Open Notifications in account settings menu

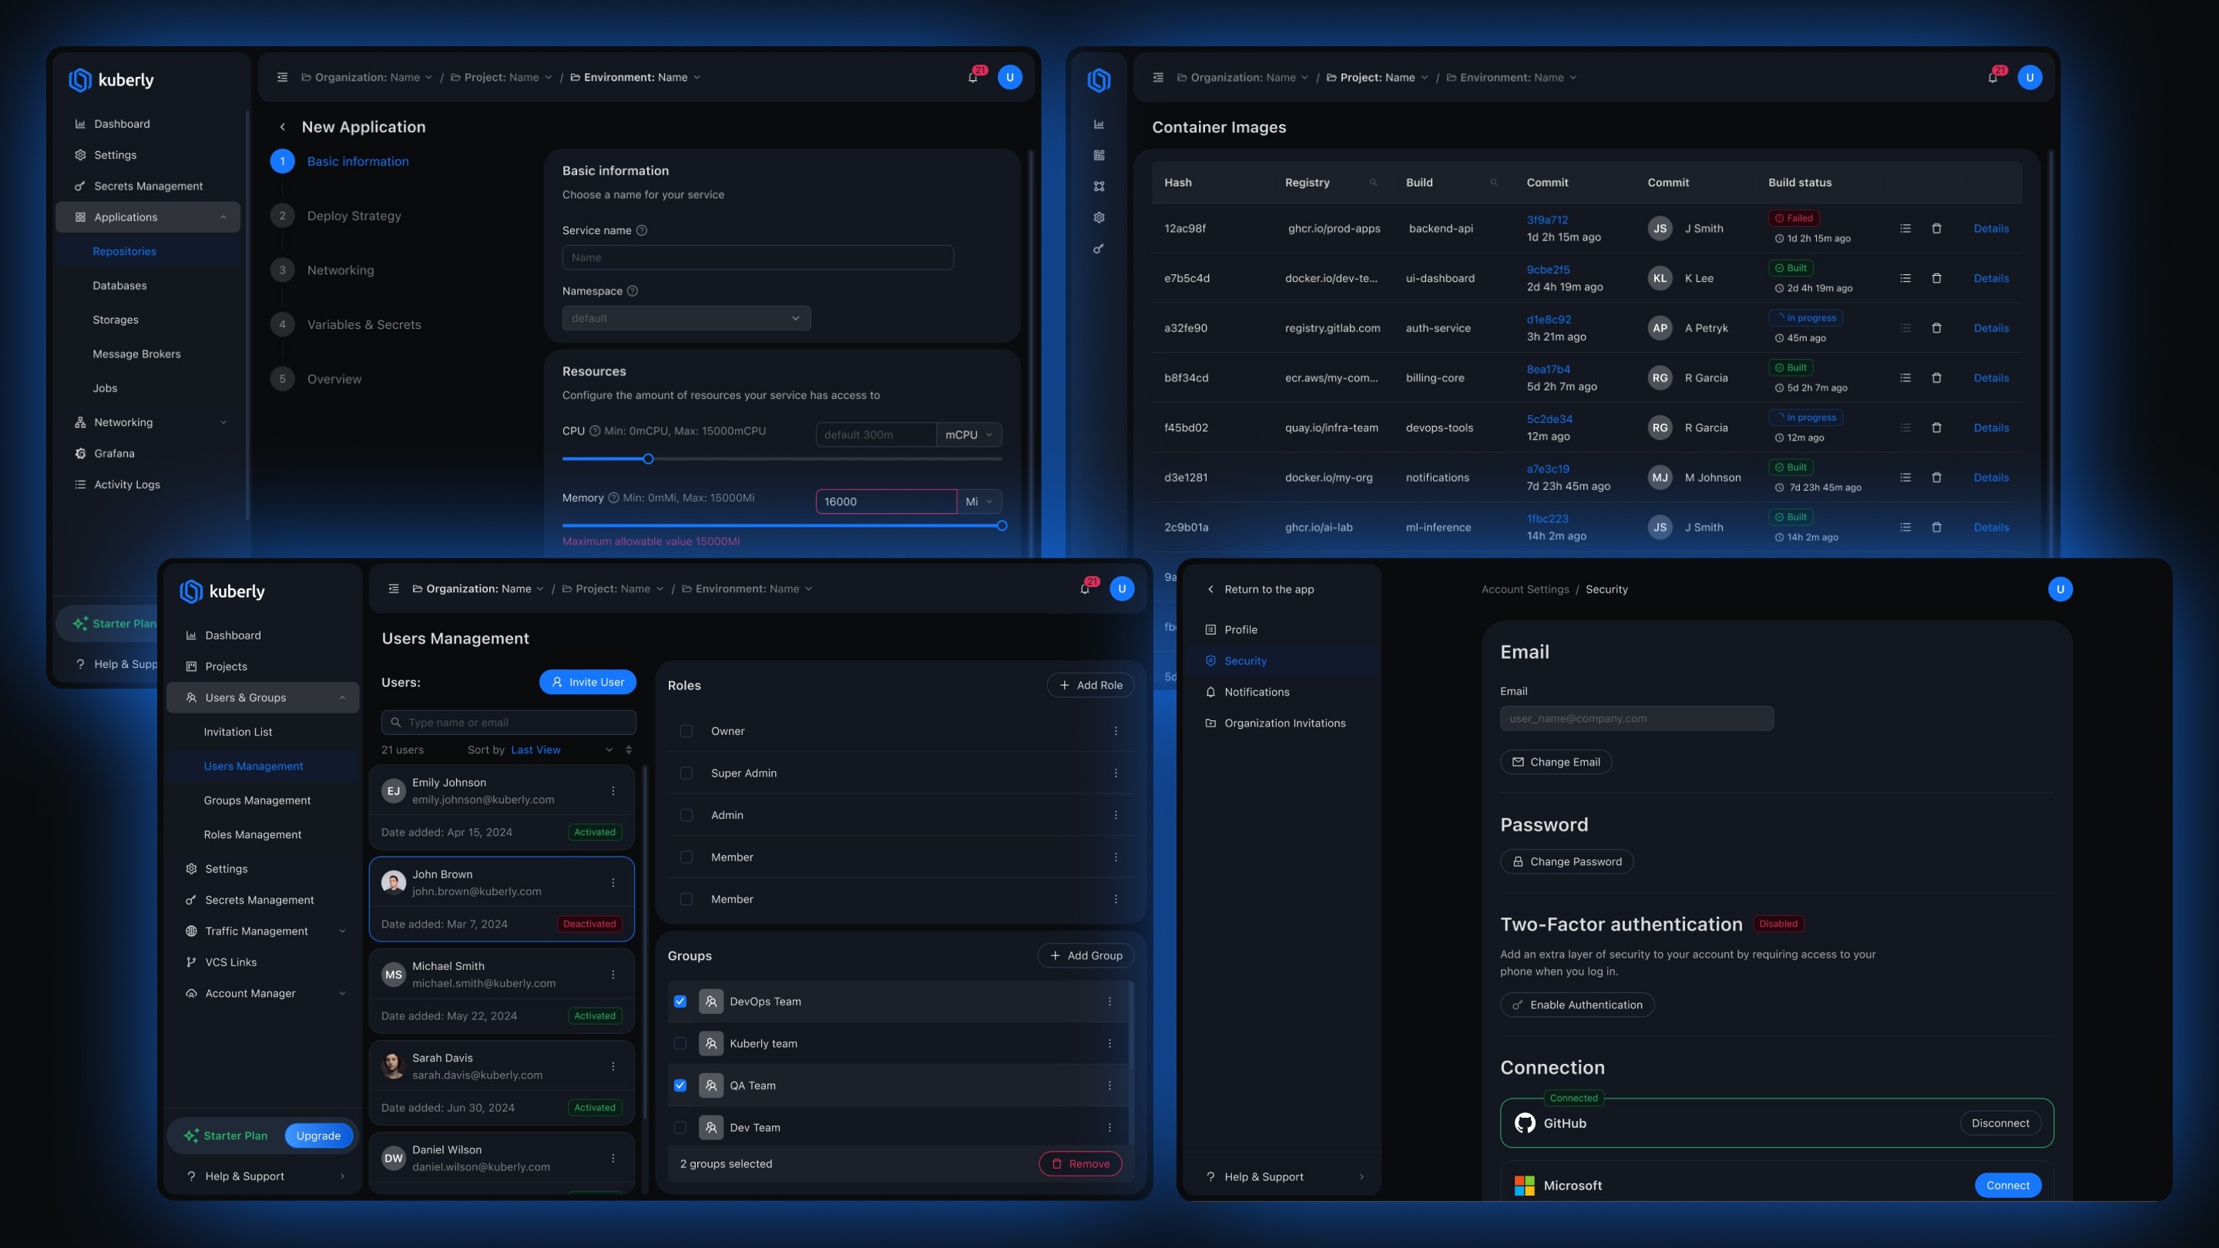(x=1257, y=693)
